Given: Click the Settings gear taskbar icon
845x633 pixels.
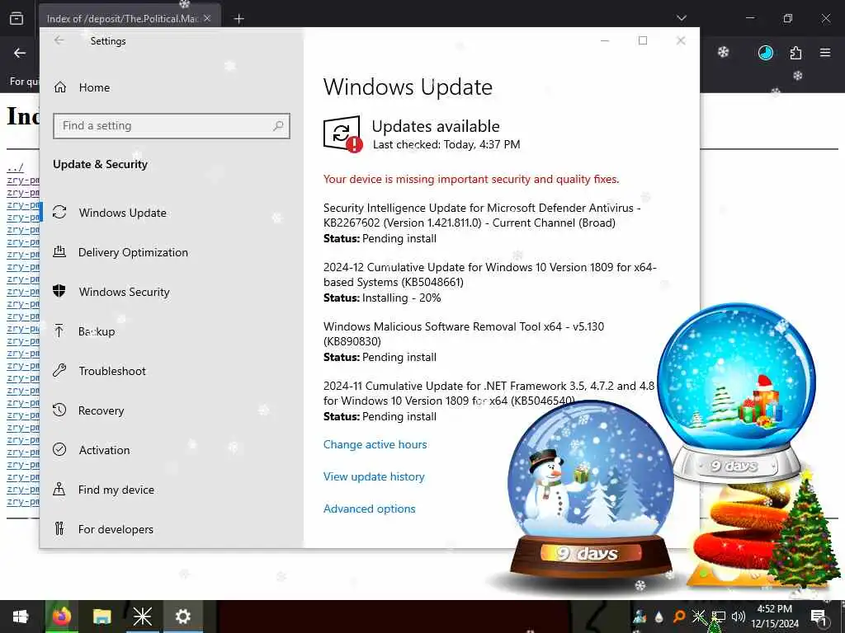Looking at the screenshot, I should coord(182,617).
